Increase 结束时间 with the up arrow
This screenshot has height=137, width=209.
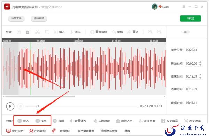(200, 75)
